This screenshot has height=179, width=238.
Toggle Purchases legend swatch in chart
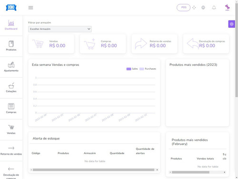click(x=141, y=69)
